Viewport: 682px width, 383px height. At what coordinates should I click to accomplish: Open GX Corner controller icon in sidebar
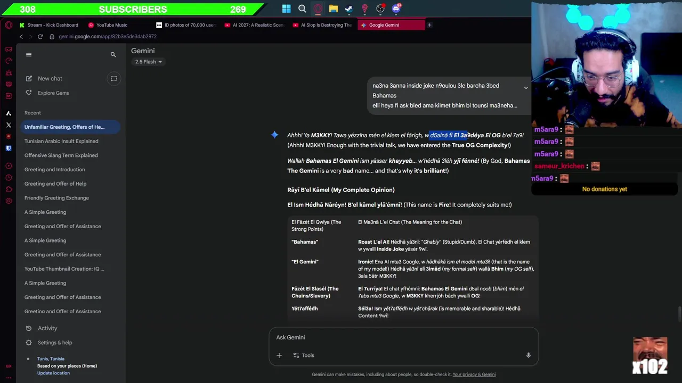pos(9,49)
